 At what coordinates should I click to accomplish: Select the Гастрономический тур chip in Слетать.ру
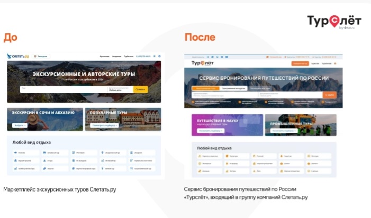click(142, 169)
